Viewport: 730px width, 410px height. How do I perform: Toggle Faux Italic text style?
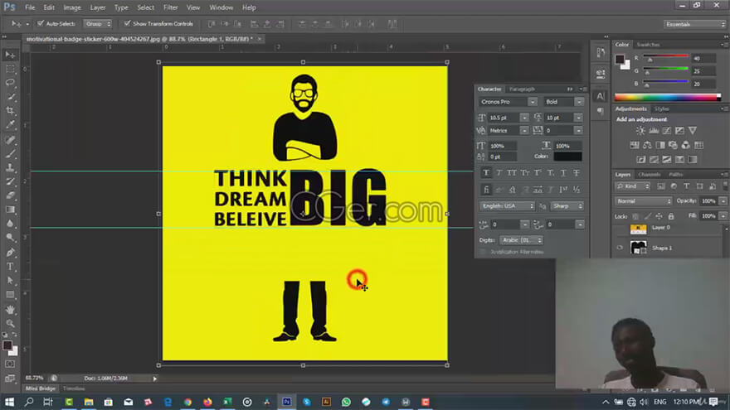click(x=499, y=173)
